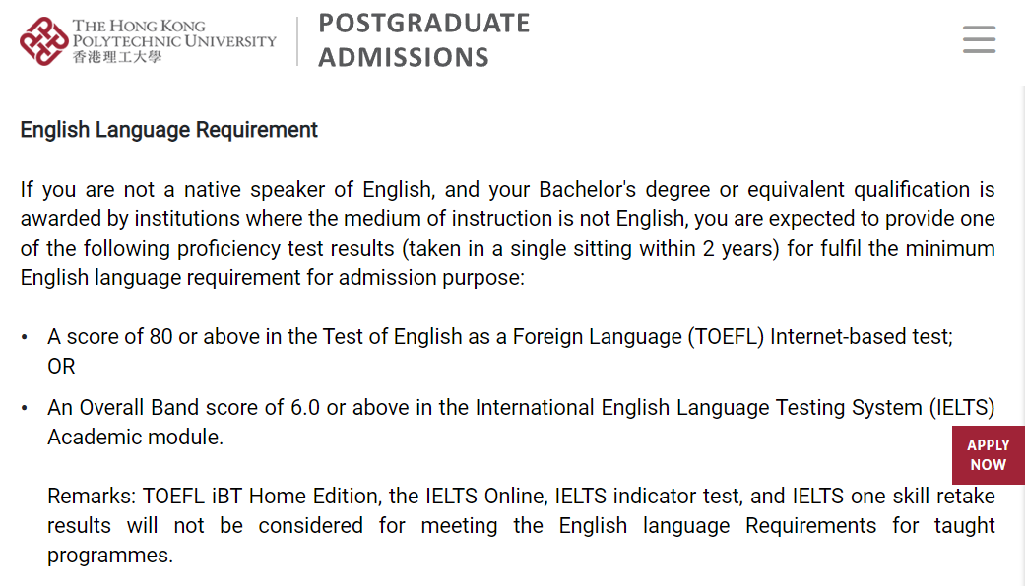Click the English Language Requirement heading
This screenshot has height=586, width=1025.
coord(168,130)
